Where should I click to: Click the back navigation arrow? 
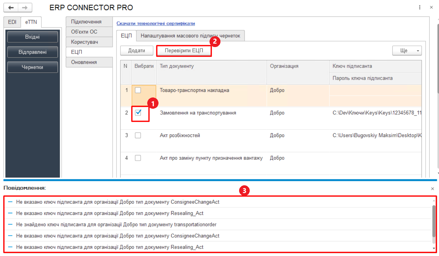pos(11,7)
